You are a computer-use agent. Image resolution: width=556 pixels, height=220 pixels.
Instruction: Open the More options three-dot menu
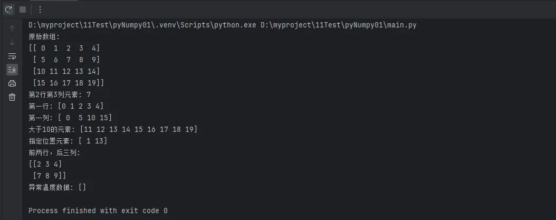click(40, 9)
